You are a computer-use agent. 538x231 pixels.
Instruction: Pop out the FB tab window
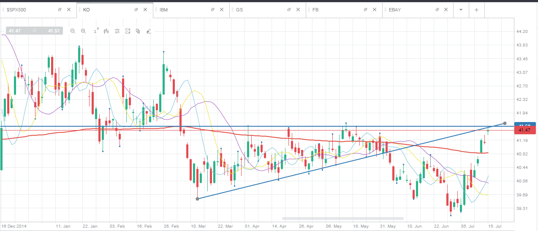click(365, 10)
